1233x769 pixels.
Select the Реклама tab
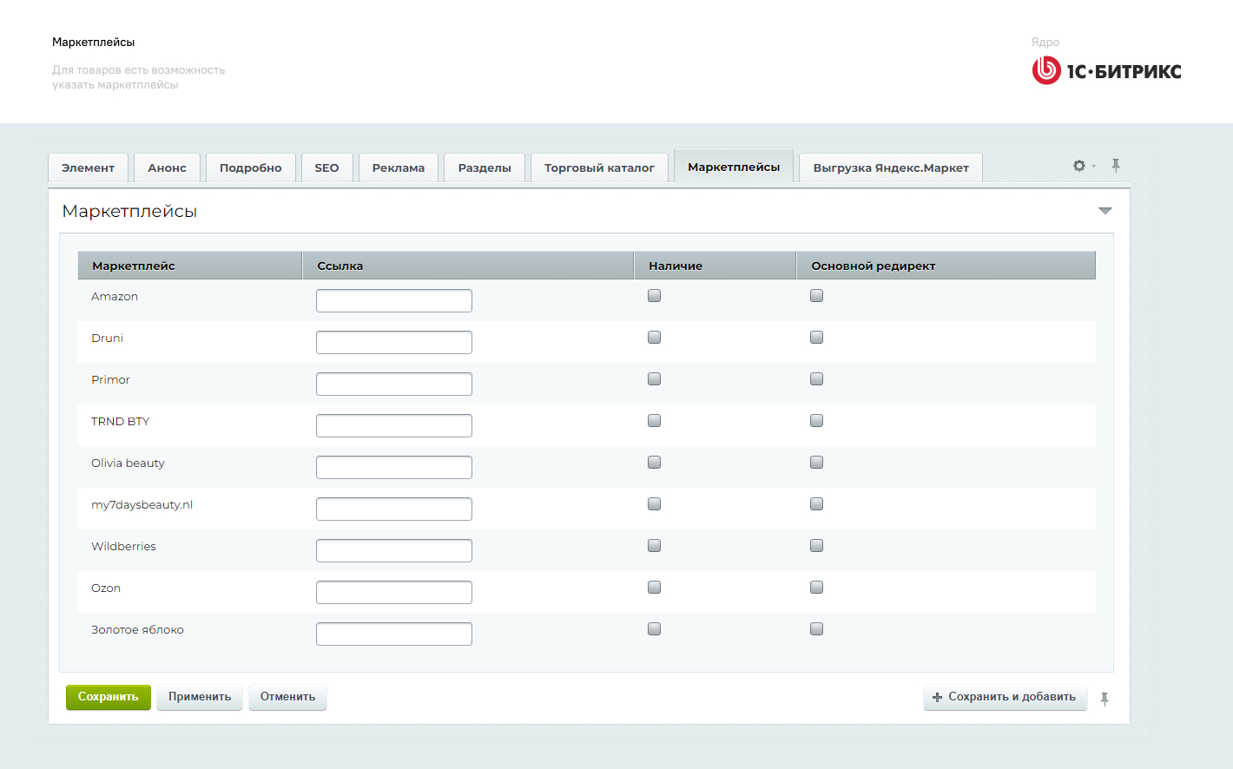point(399,168)
